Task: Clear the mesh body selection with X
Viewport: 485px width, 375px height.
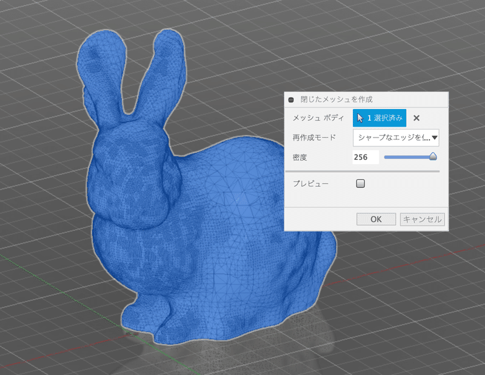Action: [416, 118]
